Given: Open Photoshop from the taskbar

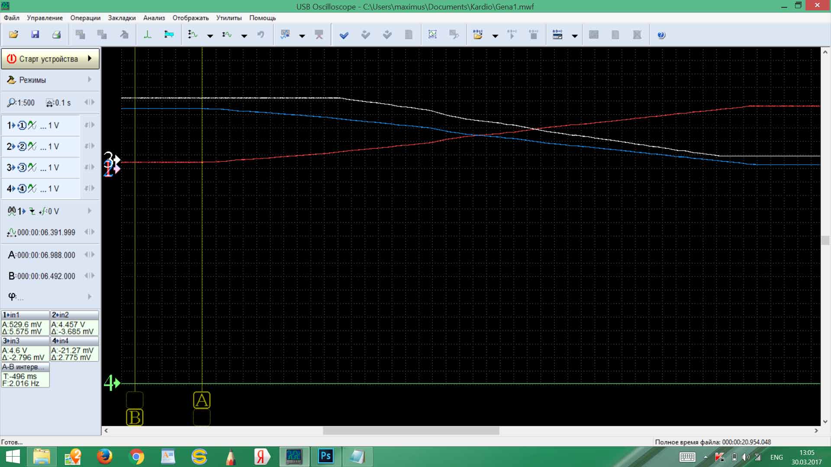Looking at the screenshot, I should pyautogui.click(x=326, y=457).
